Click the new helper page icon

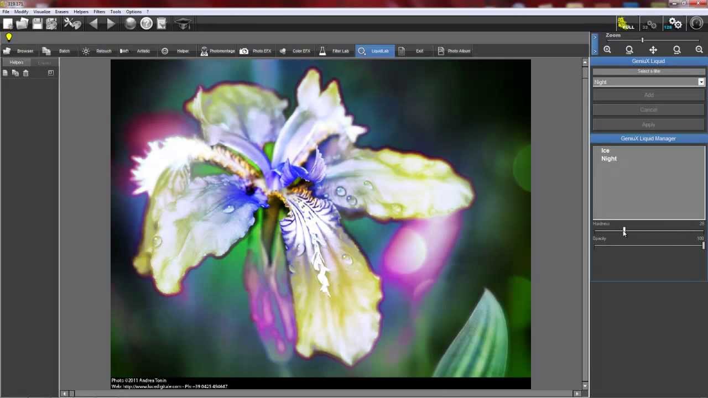(5, 73)
